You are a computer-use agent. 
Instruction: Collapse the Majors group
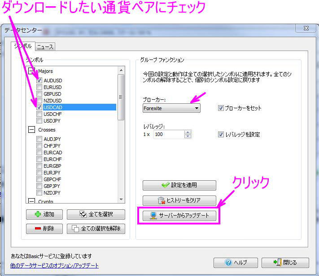coord(31,71)
